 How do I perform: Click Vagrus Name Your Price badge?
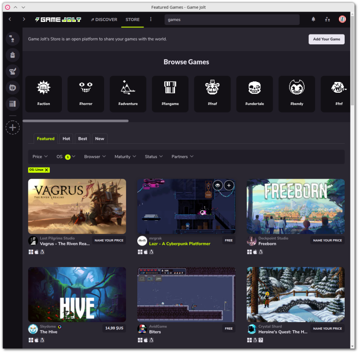[109, 240]
